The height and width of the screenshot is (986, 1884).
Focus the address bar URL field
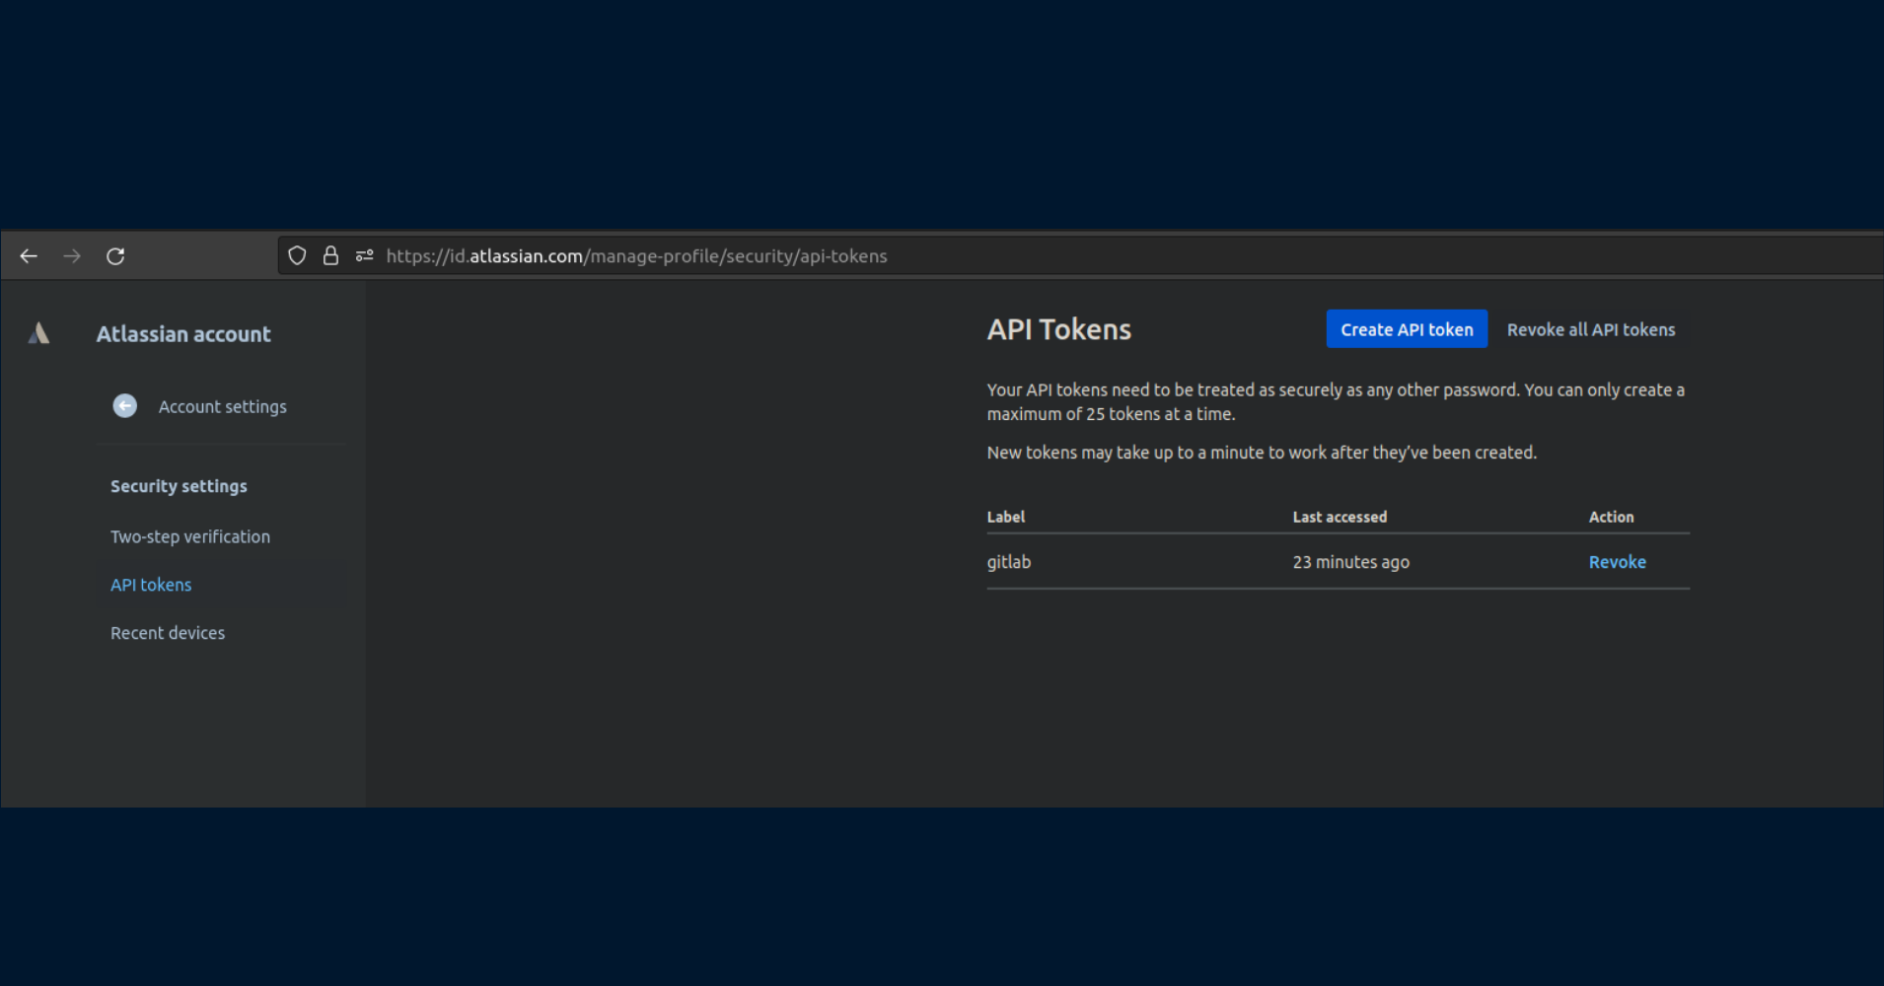pyautogui.click(x=1080, y=256)
